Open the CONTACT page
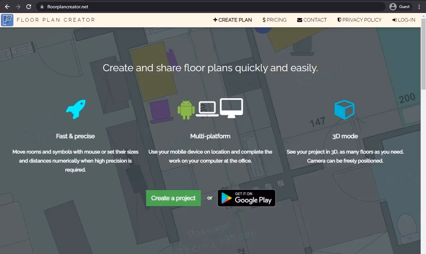Screen dimensions: 426x254 pos(312,20)
